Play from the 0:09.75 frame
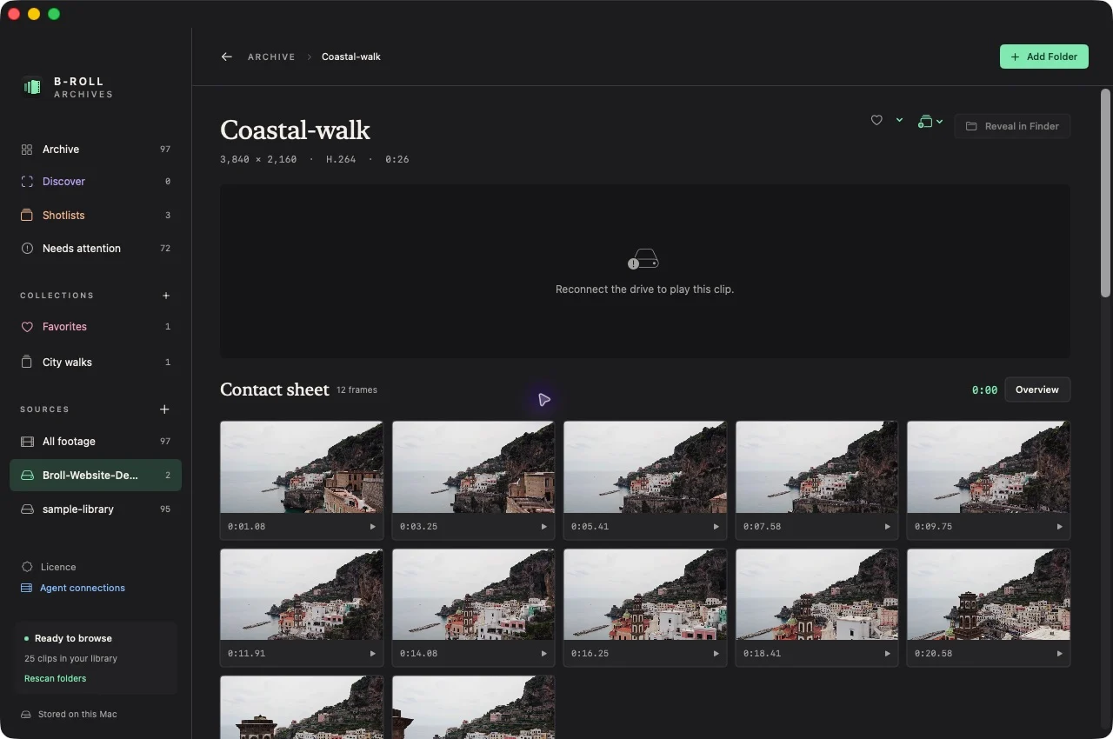The image size is (1113, 739). pyautogui.click(x=1060, y=527)
